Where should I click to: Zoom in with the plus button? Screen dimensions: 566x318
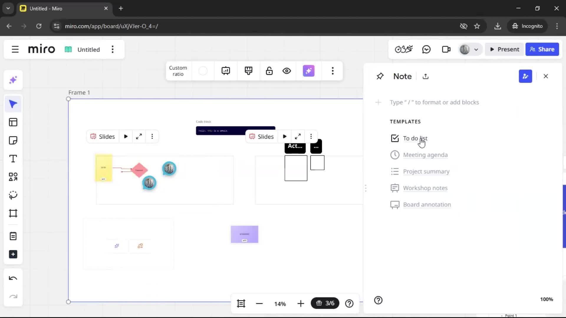(301, 304)
